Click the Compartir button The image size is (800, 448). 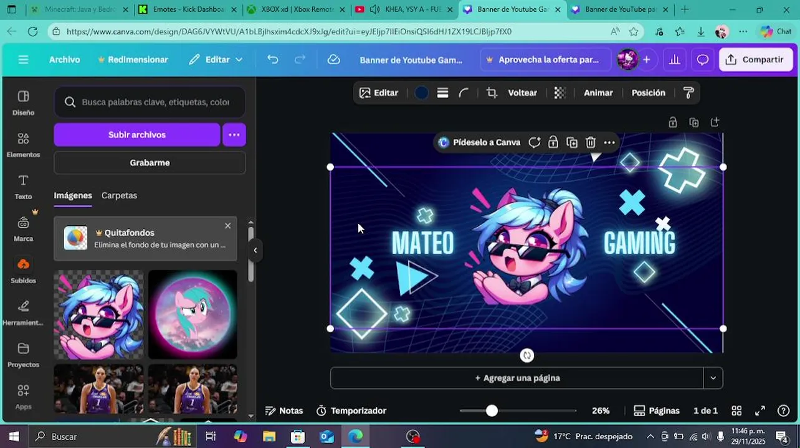click(755, 60)
